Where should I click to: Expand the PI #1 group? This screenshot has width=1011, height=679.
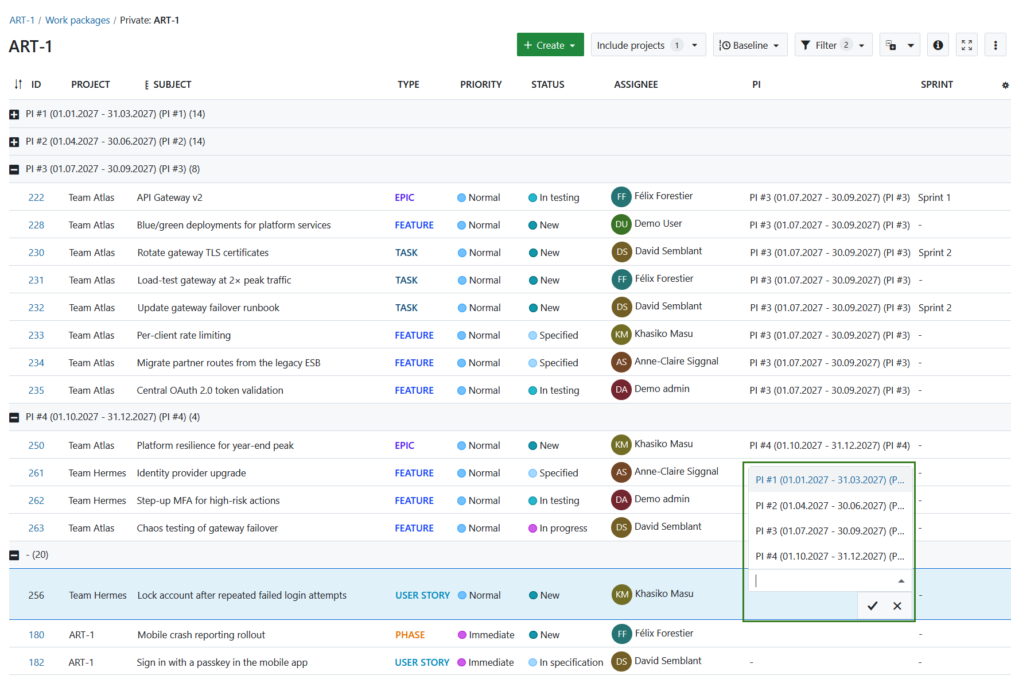pyautogui.click(x=14, y=114)
